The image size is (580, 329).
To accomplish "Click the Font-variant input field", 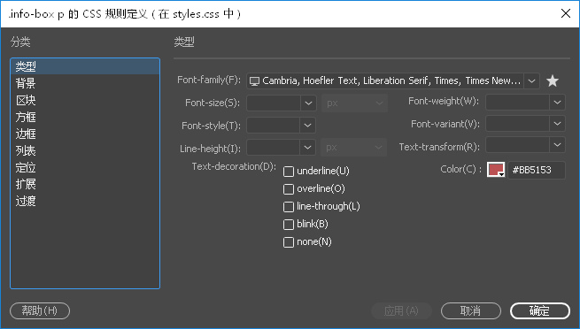I will (x=517, y=124).
